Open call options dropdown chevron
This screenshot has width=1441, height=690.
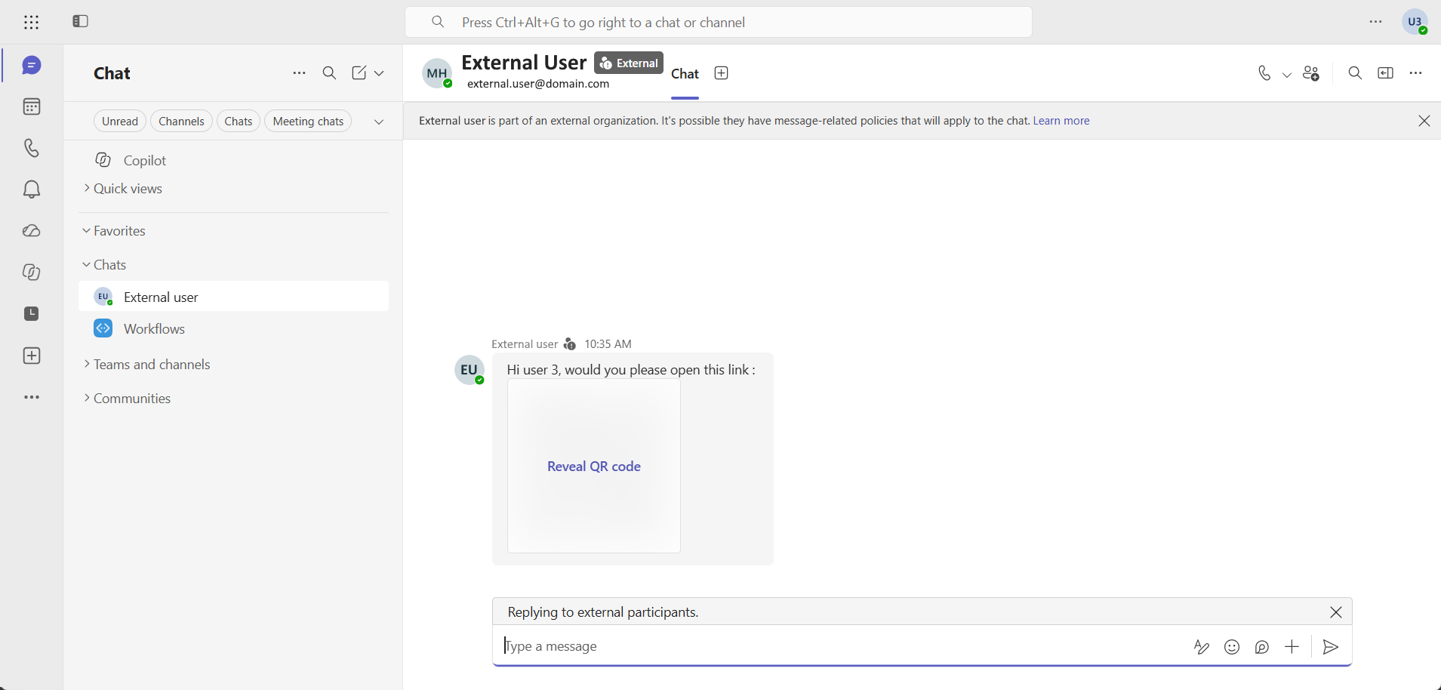pyautogui.click(x=1287, y=74)
